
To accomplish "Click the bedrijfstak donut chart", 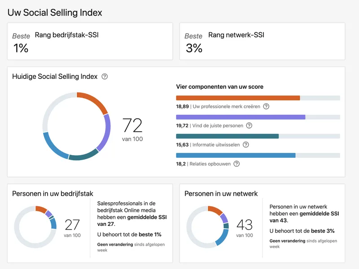I will [35, 227].
